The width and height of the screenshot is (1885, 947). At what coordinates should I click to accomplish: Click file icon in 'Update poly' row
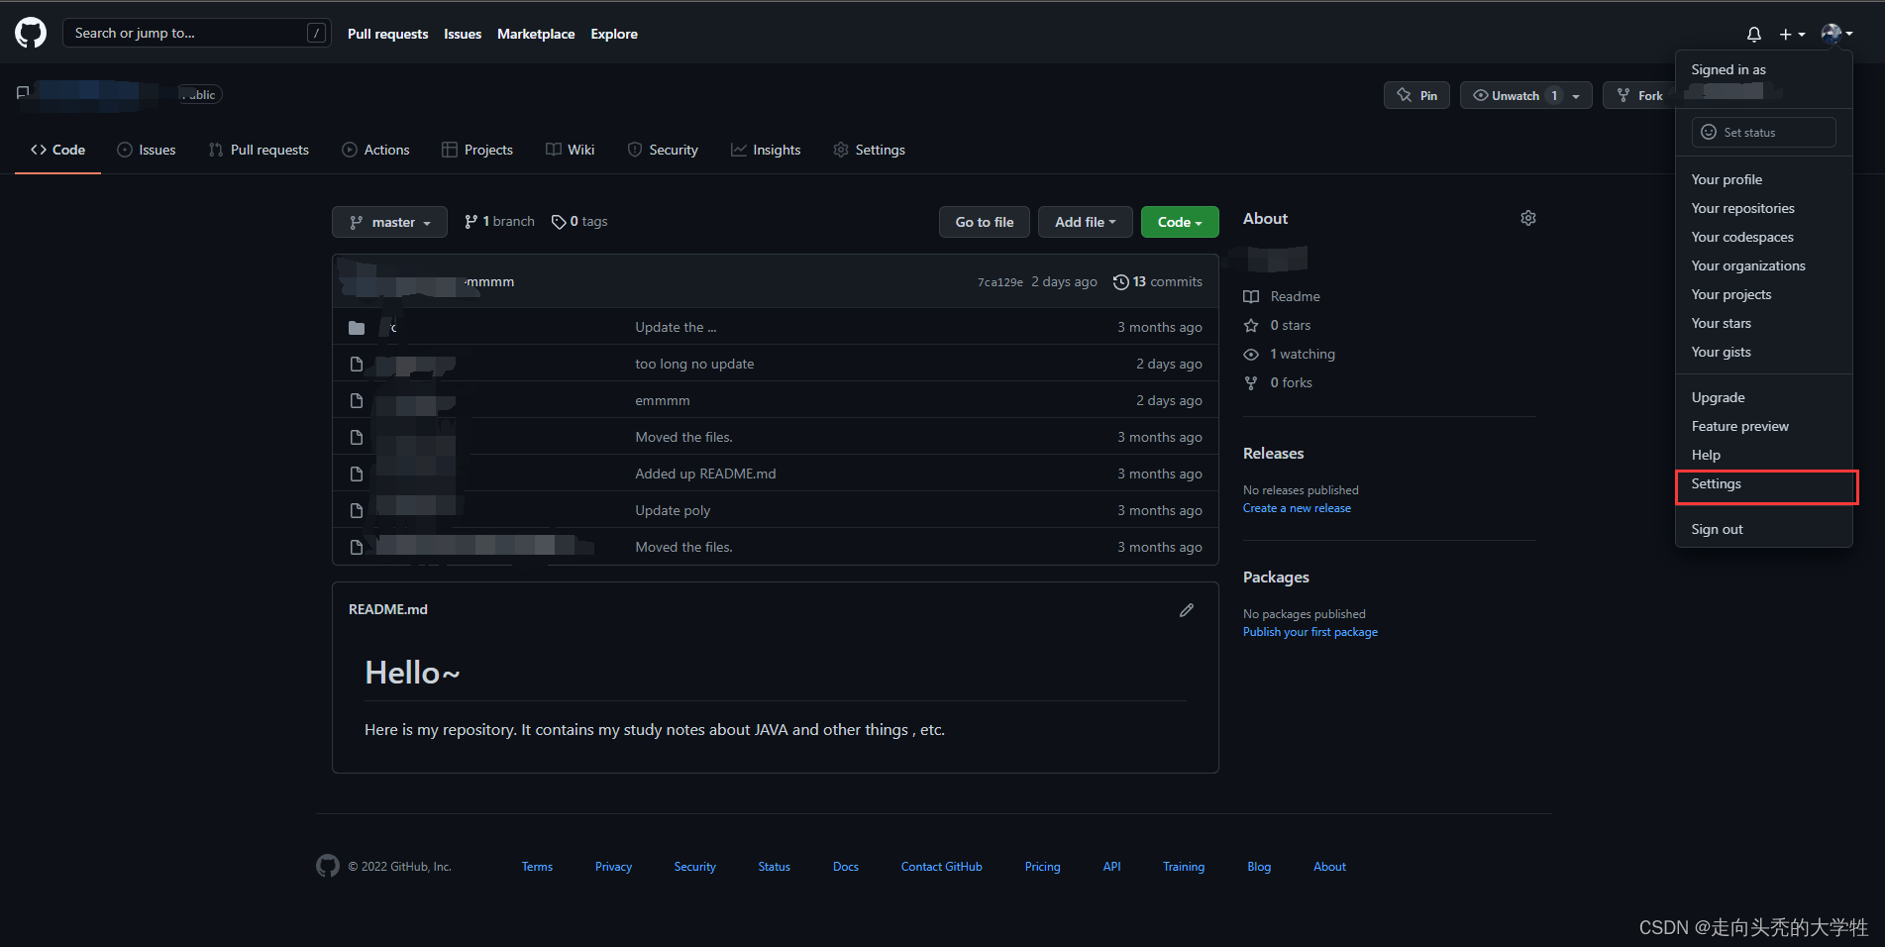(357, 510)
